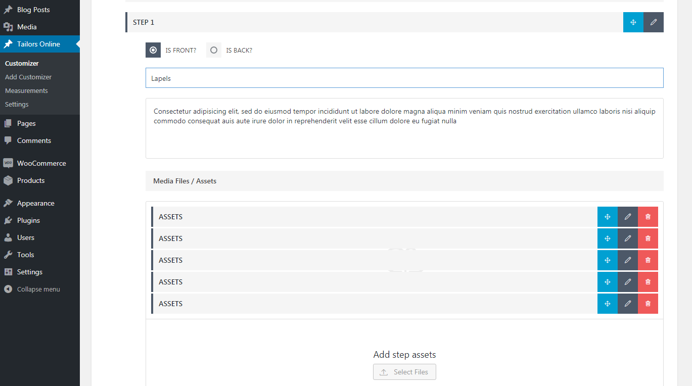Delete the last Assets row

click(x=648, y=304)
